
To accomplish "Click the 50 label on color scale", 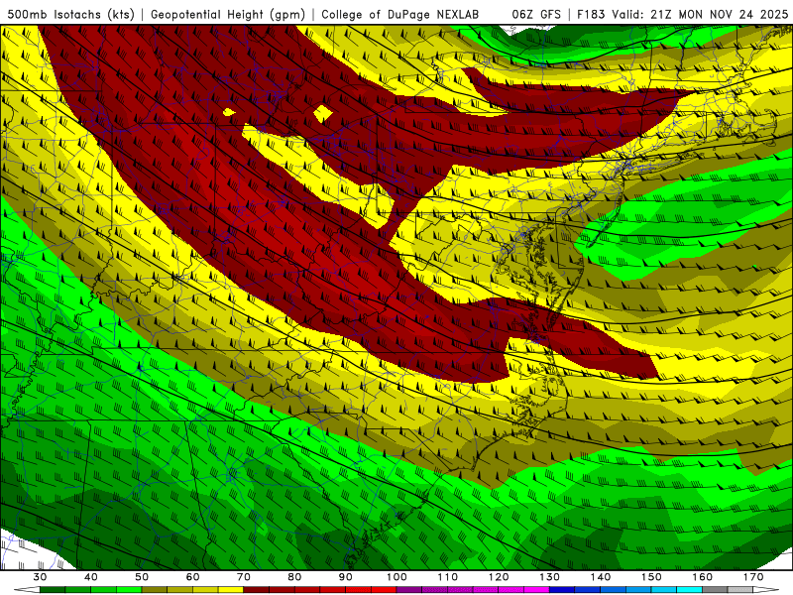I will point(142,577).
